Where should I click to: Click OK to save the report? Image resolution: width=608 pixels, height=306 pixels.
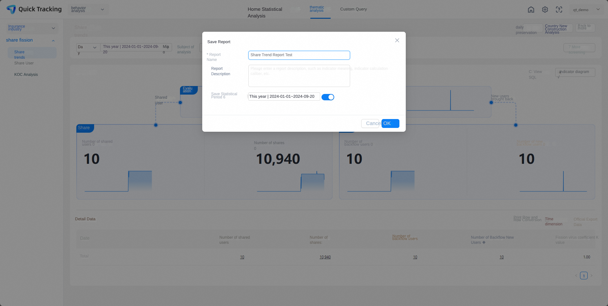(390, 123)
